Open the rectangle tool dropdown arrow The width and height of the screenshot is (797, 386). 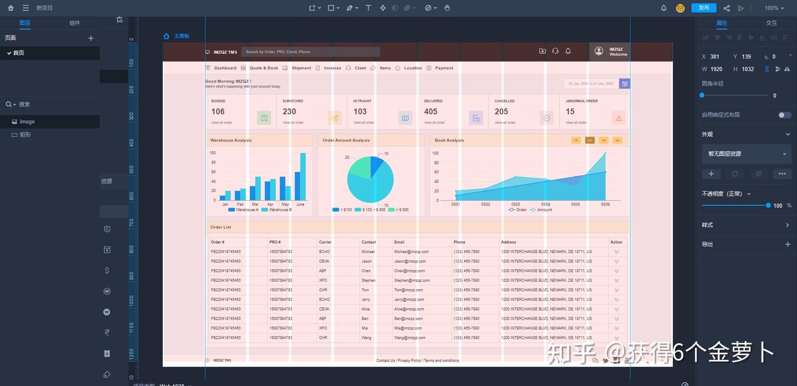click(339, 8)
